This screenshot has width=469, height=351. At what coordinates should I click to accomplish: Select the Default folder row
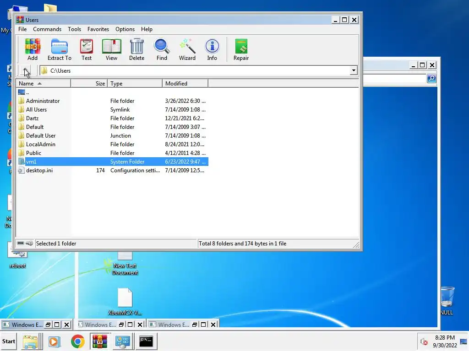[113, 127]
